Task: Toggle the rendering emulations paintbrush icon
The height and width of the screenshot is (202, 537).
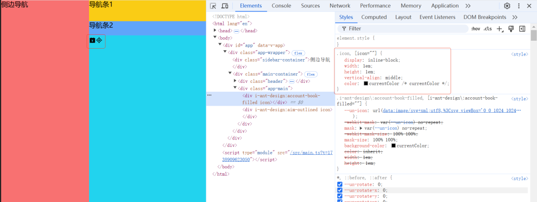Action: (x=511, y=29)
